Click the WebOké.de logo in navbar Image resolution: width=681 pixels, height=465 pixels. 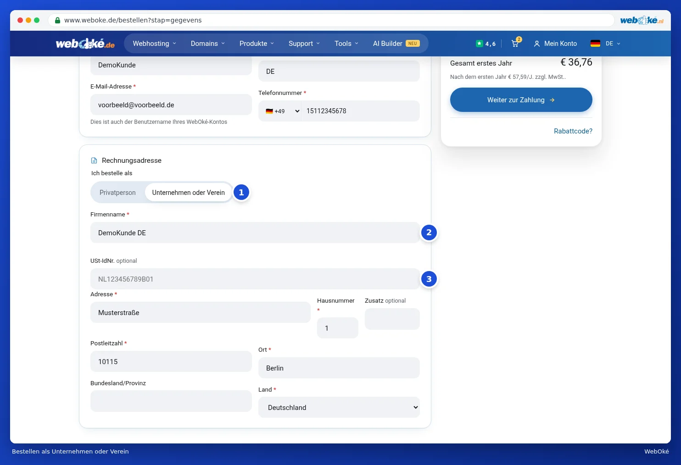click(x=85, y=44)
